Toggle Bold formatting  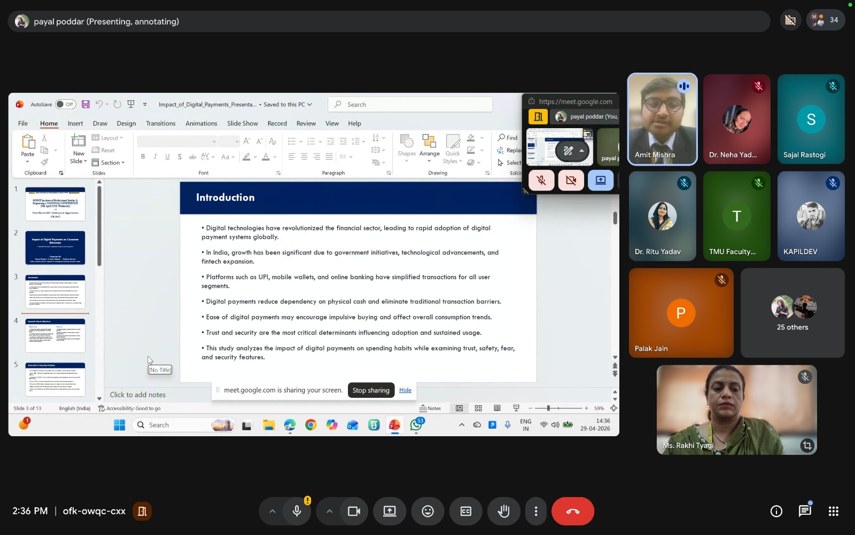click(143, 156)
